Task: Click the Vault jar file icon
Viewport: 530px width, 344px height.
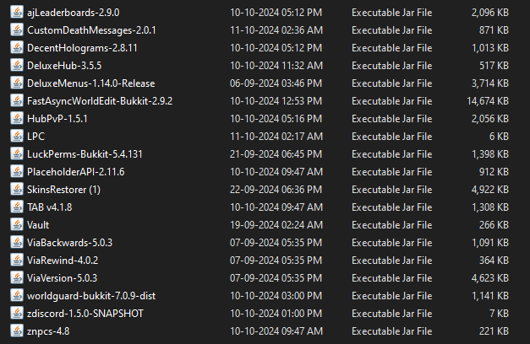Action: (17, 224)
